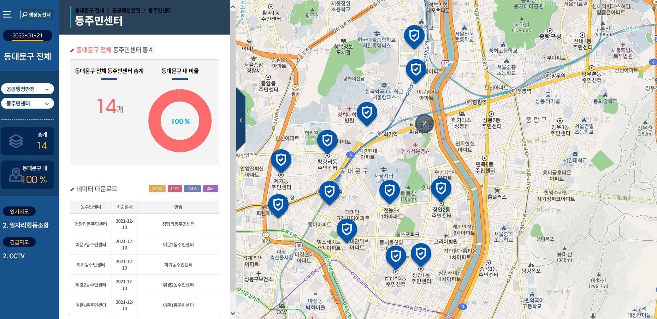Collapse the info panel with the chevron tab

click(x=241, y=120)
